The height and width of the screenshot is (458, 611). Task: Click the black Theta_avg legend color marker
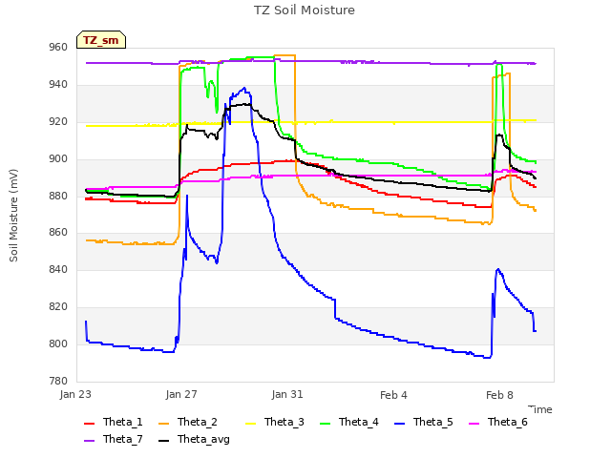click(x=164, y=441)
